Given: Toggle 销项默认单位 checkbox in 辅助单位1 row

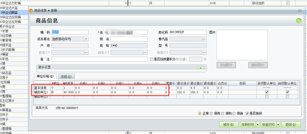Looking at the screenshot, I should [x=287, y=92].
